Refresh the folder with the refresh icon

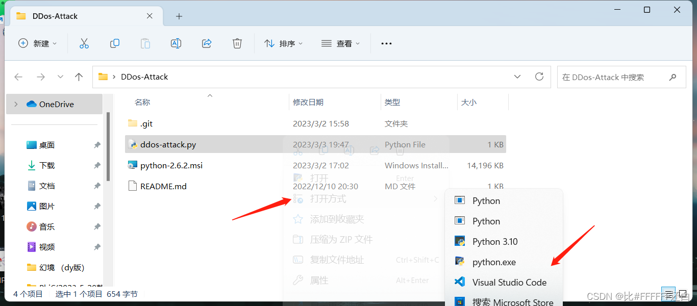tap(539, 76)
